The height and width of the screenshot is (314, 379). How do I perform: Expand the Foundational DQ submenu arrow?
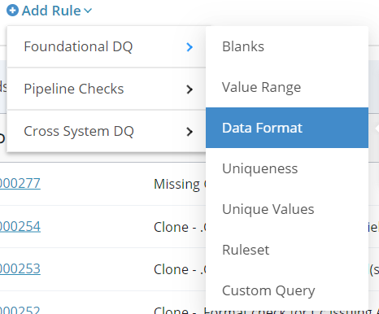coord(189,47)
